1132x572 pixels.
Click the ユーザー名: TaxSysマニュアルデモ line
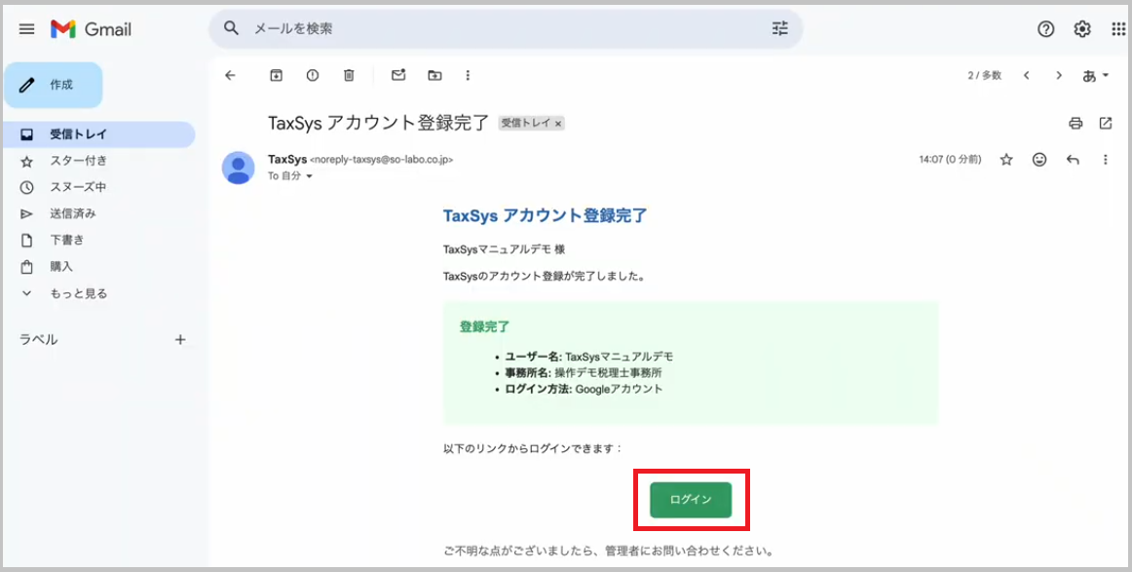589,356
